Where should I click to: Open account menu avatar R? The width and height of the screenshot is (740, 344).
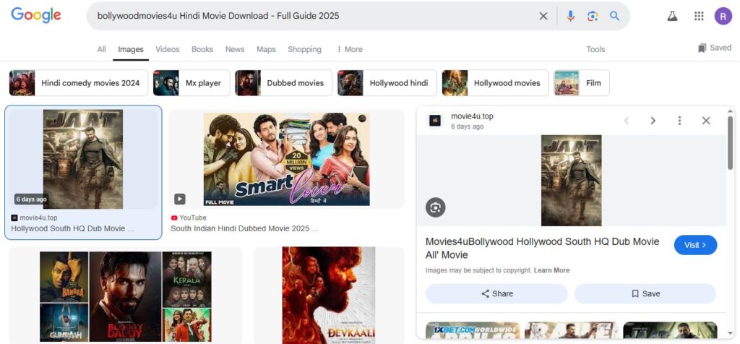[x=723, y=16]
